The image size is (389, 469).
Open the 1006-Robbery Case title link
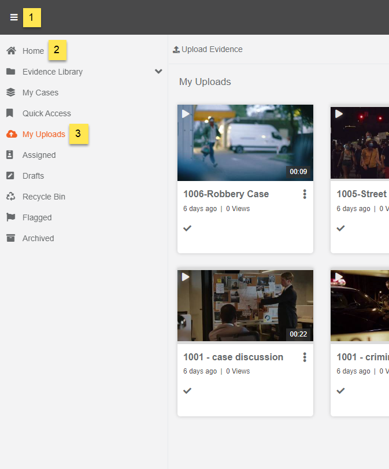[226, 194]
